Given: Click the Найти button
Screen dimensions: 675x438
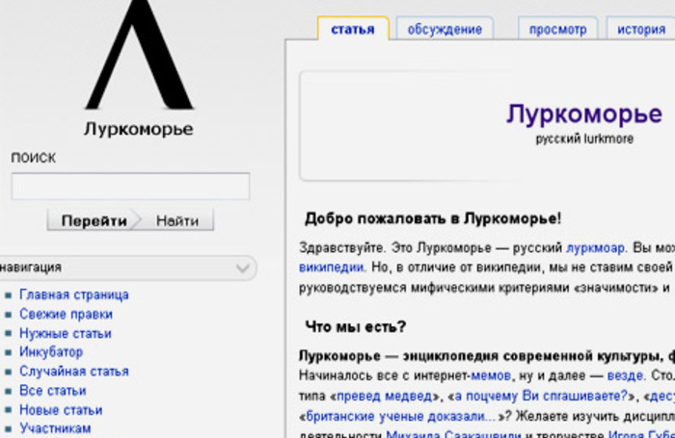Looking at the screenshot, I should (x=177, y=220).
